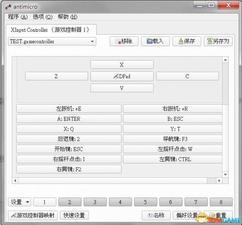Image resolution: width=242 pixels, height=225 pixels.
Task: Edit the 左肩键: CTRL mapping
Action: point(173,159)
